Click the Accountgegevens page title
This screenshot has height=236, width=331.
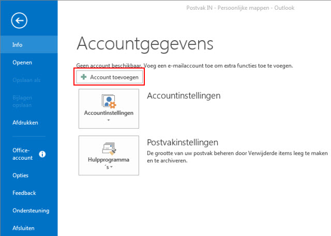145,44
